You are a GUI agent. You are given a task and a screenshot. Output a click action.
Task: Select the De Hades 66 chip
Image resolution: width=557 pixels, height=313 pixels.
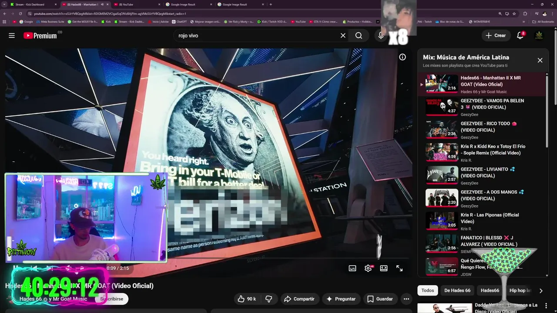click(457, 290)
